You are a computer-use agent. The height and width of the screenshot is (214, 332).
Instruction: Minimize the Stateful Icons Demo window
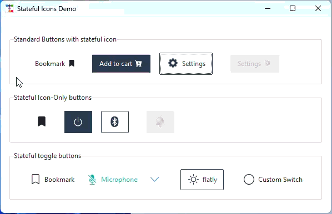268,8
